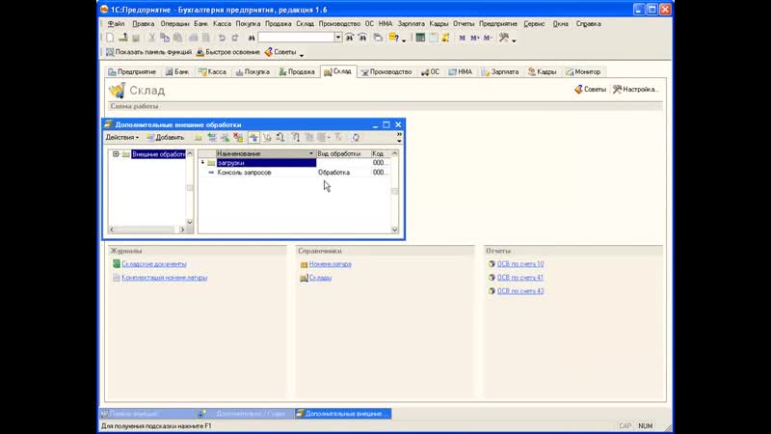Viewport: 771px width, 434px height.
Task: Click the Undo arrow icon
Action: [x=222, y=38]
